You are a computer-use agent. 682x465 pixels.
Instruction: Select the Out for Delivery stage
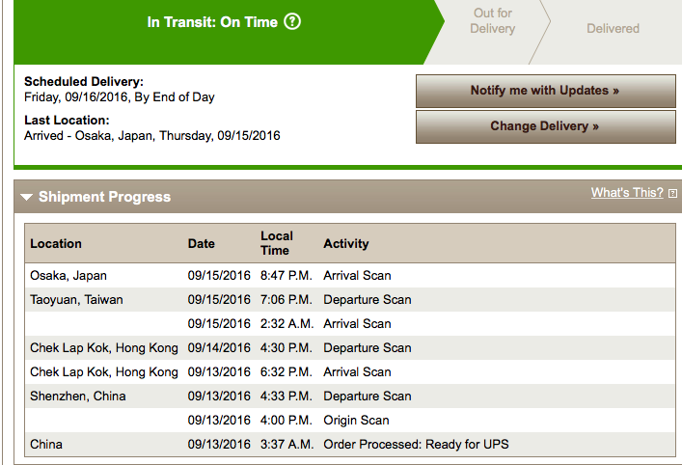click(492, 21)
